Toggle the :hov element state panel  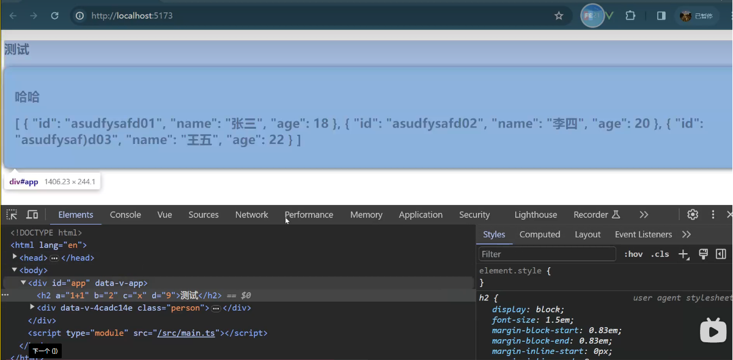[x=633, y=254]
